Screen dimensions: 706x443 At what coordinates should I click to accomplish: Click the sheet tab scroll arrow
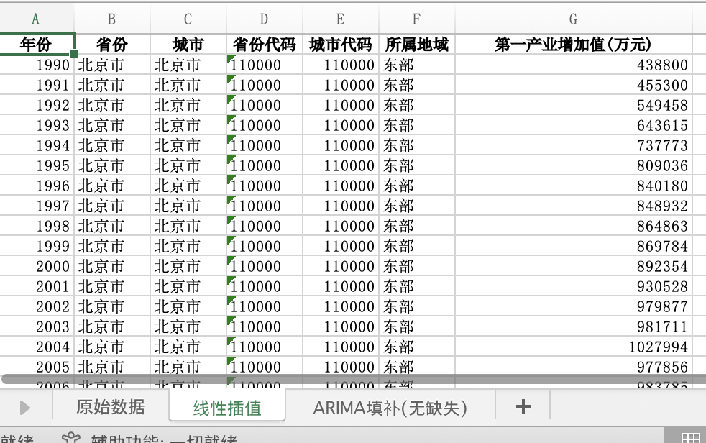click(x=24, y=408)
